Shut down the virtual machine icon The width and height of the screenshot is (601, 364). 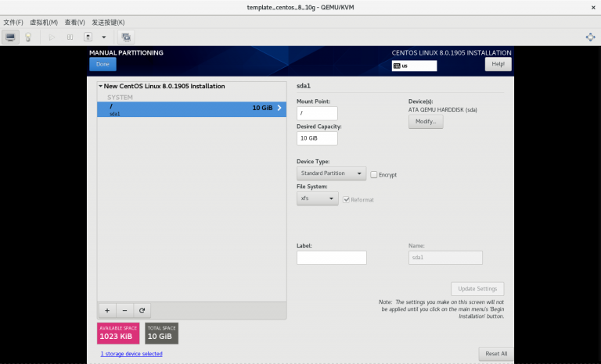coord(88,37)
